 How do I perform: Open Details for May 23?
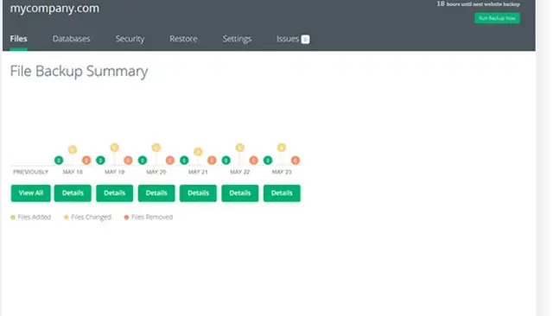click(x=282, y=193)
